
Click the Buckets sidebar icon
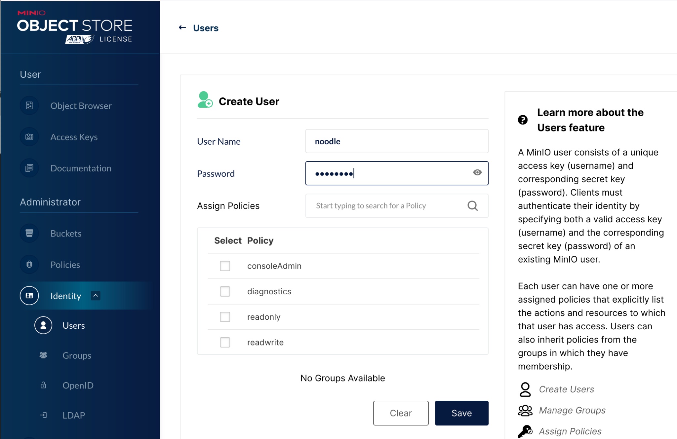(x=29, y=233)
